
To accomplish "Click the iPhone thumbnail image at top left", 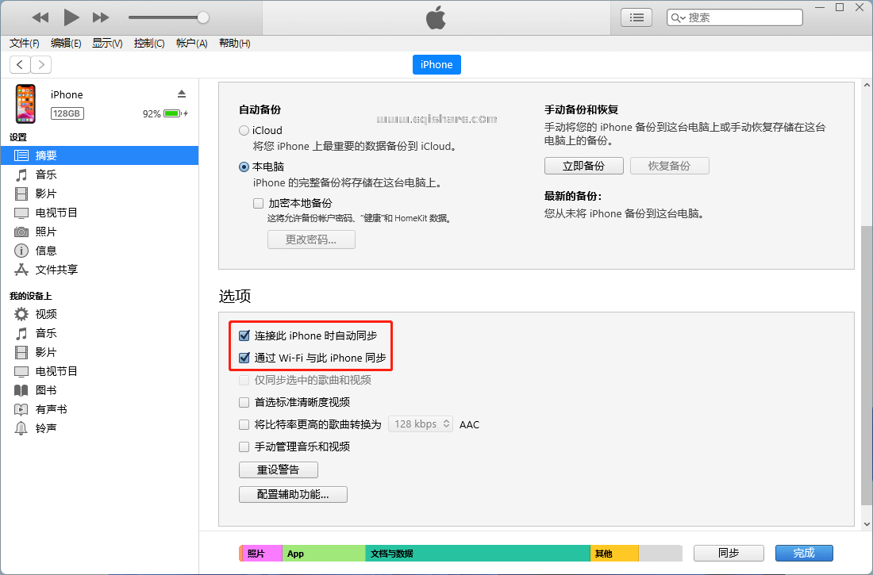I will pos(25,103).
